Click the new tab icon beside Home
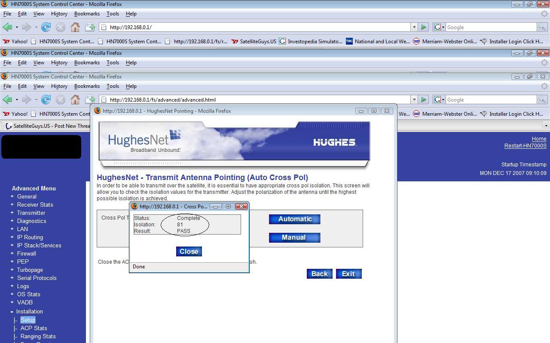The height and width of the screenshot is (343, 550). tap(90, 27)
